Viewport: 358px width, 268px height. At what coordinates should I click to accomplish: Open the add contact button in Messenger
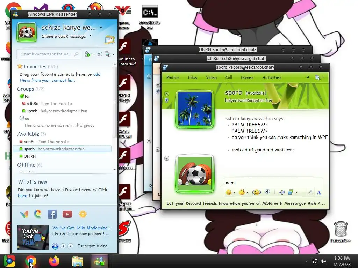[x=87, y=54]
